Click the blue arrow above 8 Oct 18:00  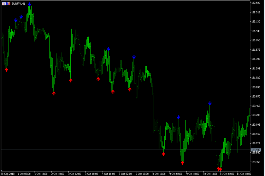(178, 117)
